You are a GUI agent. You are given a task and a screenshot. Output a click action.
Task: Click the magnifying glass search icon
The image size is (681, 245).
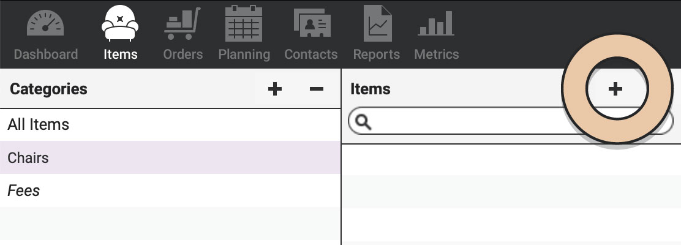[363, 122]
